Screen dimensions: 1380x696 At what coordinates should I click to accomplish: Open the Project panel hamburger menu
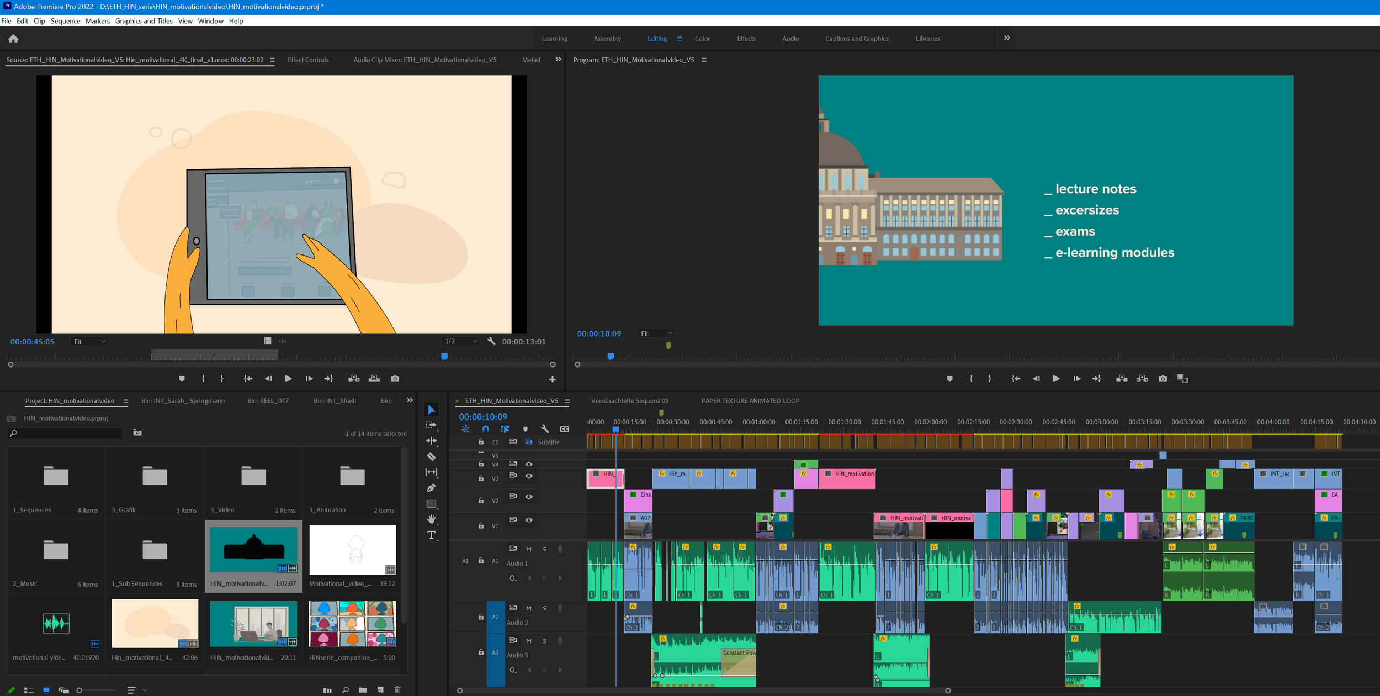pyautogui.click(x=126, y=401)
